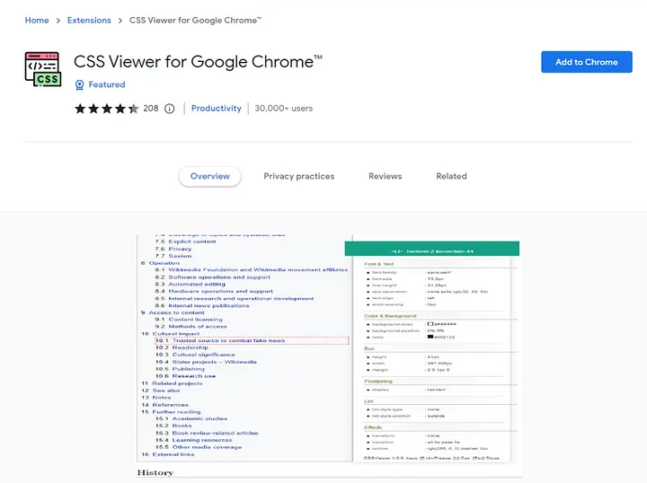The image size is (647, 483).
Task: Click the CSS Viewer extension logo icon
Action: tap(43, 69)
